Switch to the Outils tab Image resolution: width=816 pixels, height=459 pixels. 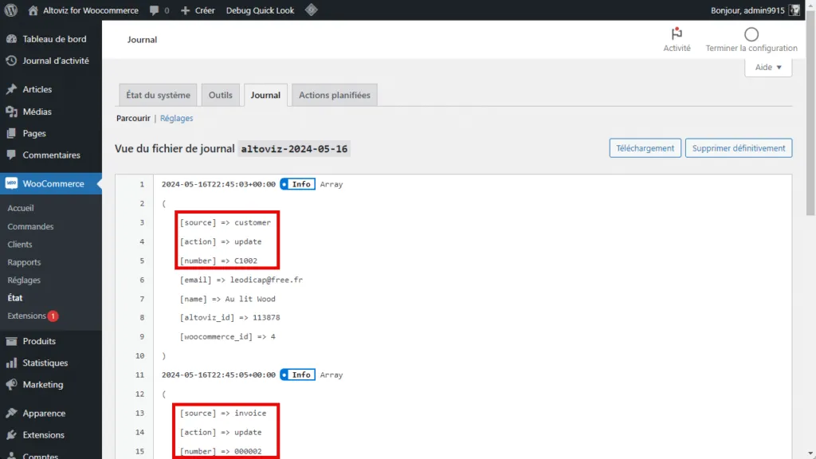[x=221, y=96]
